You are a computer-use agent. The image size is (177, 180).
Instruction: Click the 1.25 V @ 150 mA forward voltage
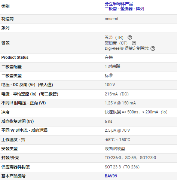120,103
